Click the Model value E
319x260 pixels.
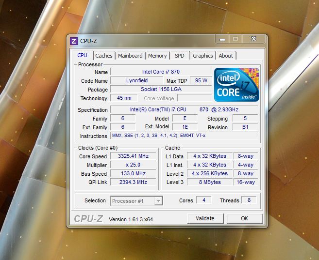pyautogui.click(x=185, y=119)
